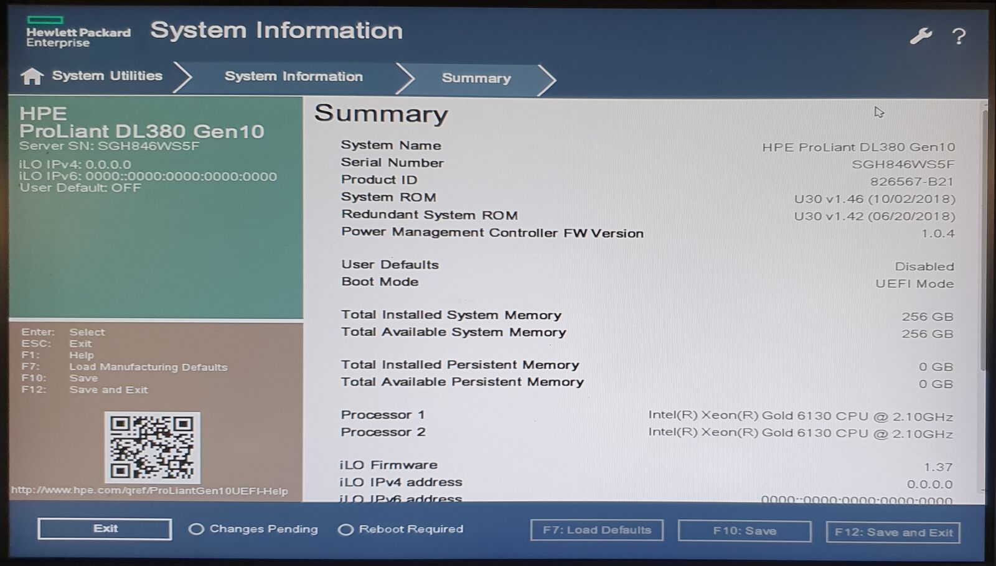
Task: Click the Processor 2 Xeon Gold 6130 value
Action: click(x=801, y=434)
